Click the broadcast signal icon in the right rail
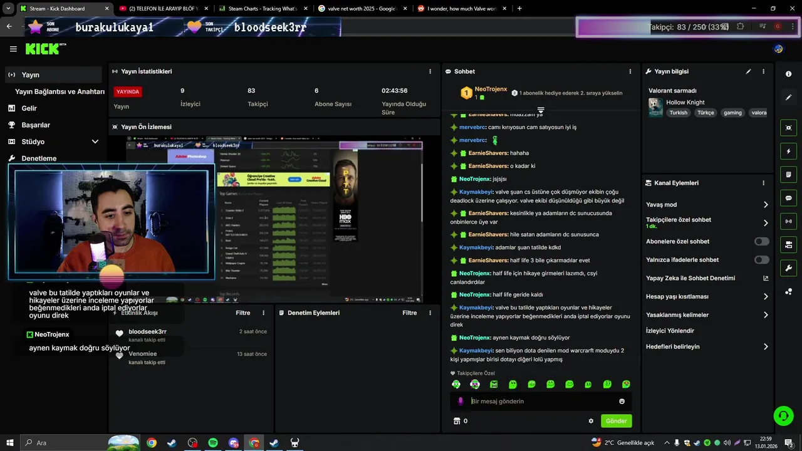The image size is (802, 451). tap(788, 221)
